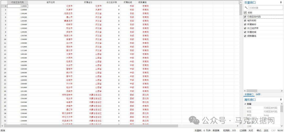284x132 pixels.
Task: Click the cell containing code 140100
Action: point(18,54)
